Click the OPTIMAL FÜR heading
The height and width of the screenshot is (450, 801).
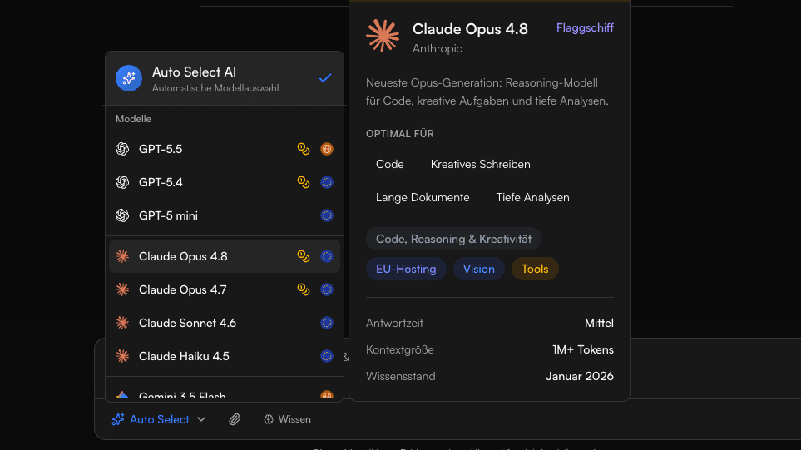400,134
